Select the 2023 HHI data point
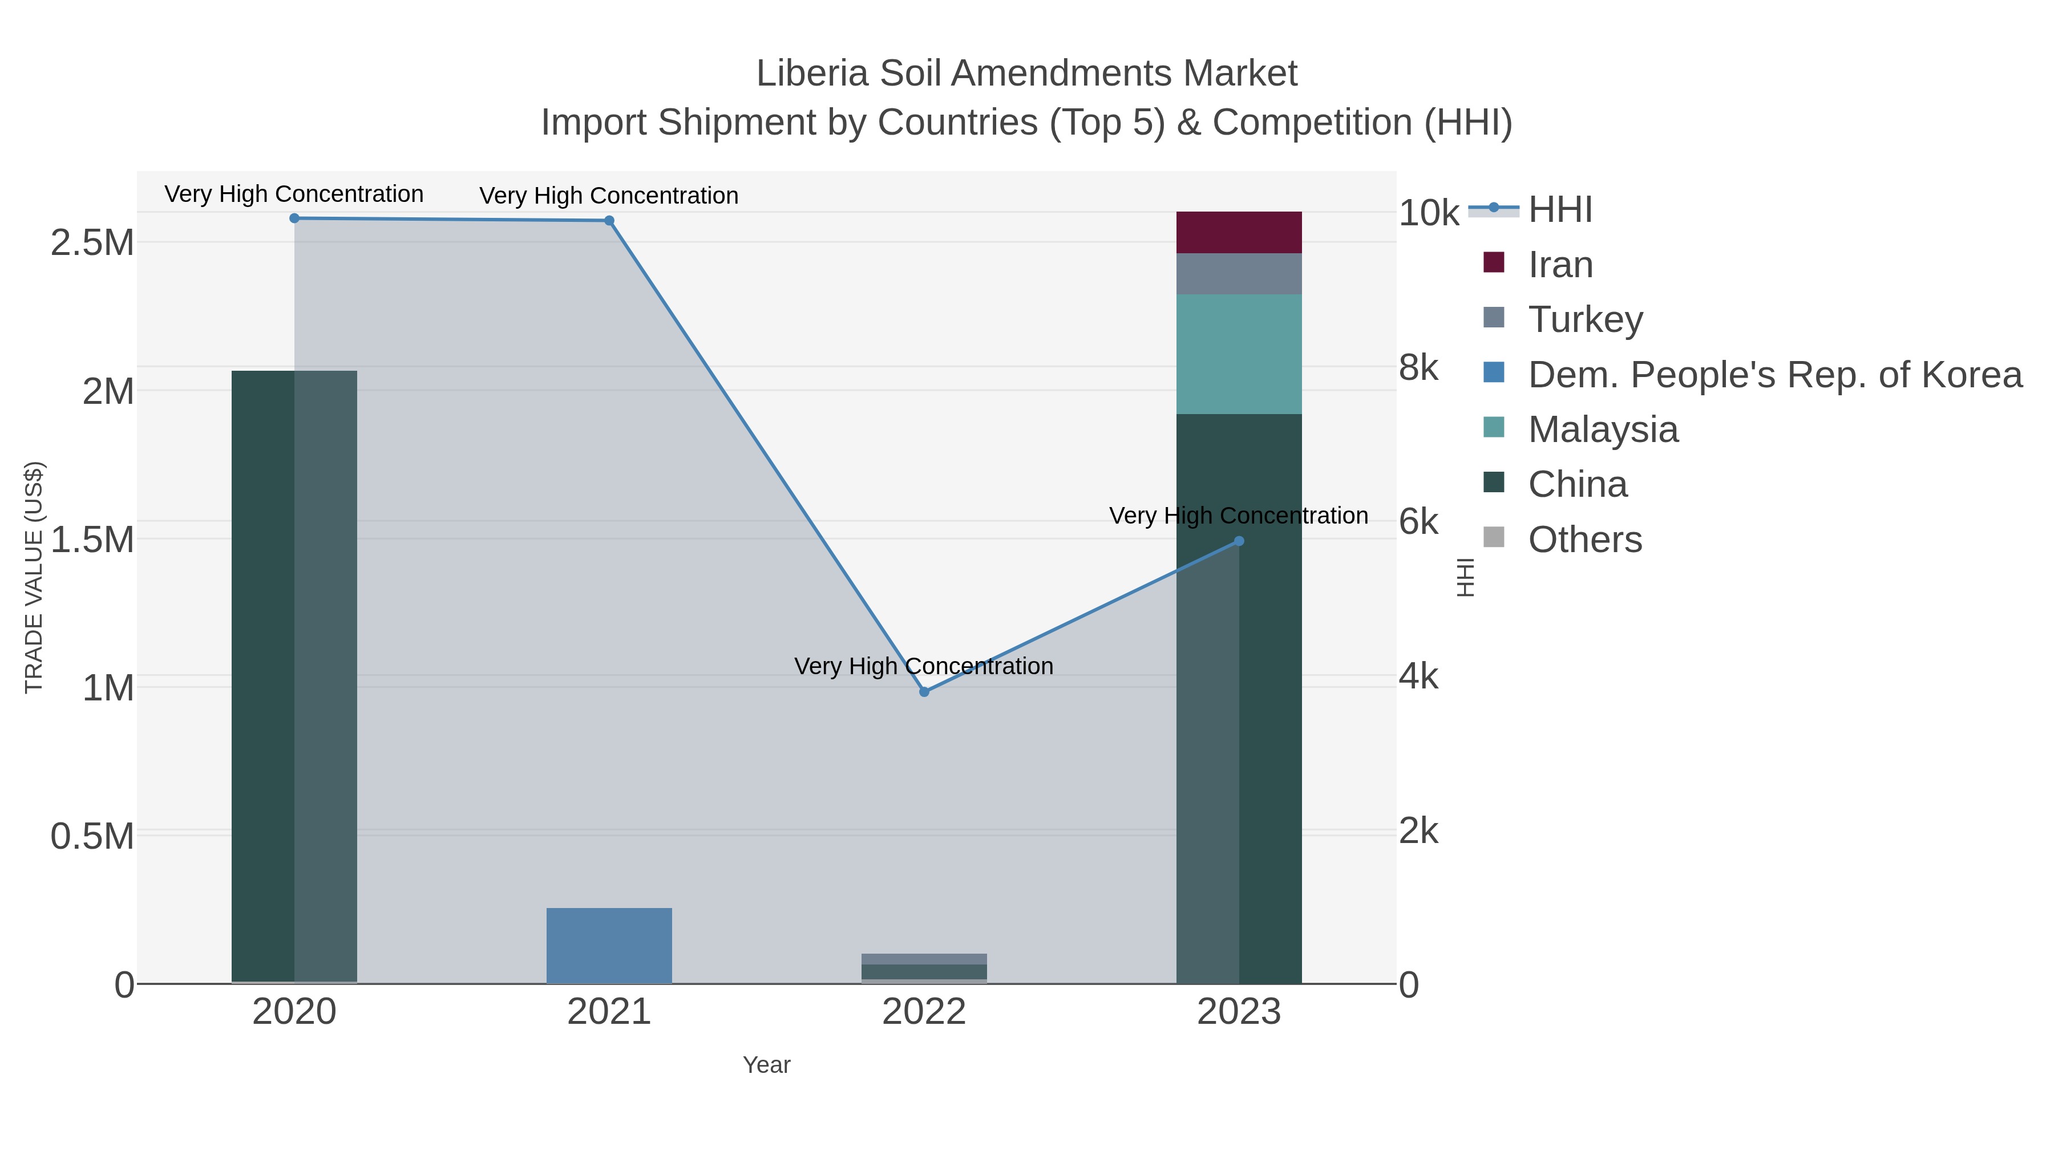 1239,541
